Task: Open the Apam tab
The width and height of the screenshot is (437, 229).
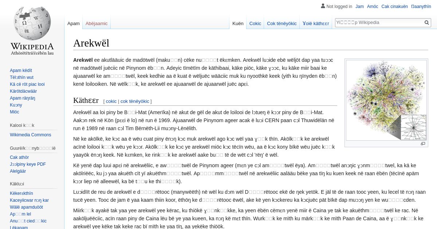Action: [x=74, y=23]
